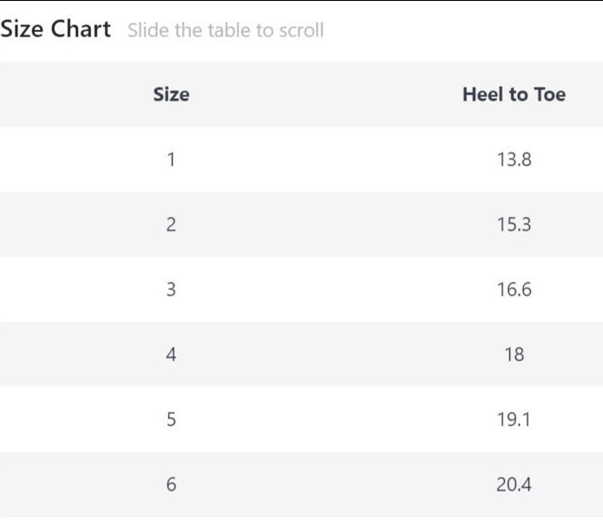
Task: Click the 'Slide the table to scroll' hint
Action: click(225, 30)
